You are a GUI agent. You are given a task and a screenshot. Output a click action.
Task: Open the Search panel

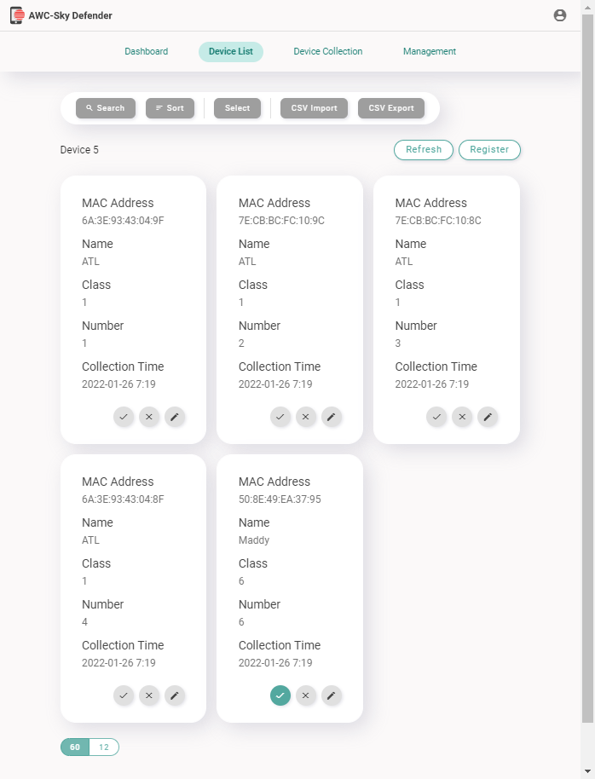pos(106,108)
